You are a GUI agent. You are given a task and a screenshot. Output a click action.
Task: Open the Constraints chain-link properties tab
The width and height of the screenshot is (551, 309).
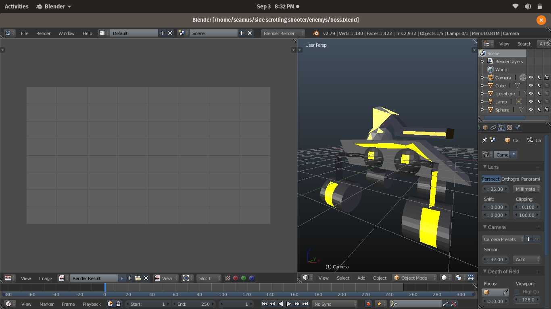[493, 128]
